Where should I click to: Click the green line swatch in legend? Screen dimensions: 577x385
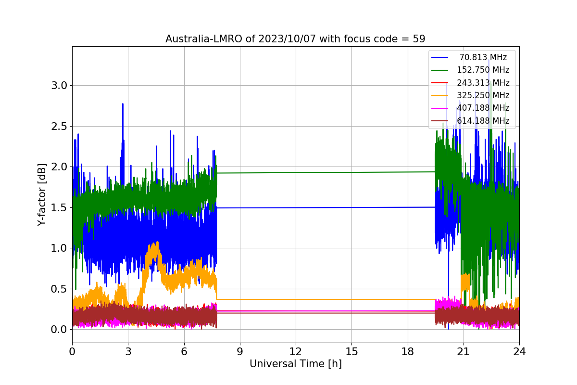pos(440,70)
